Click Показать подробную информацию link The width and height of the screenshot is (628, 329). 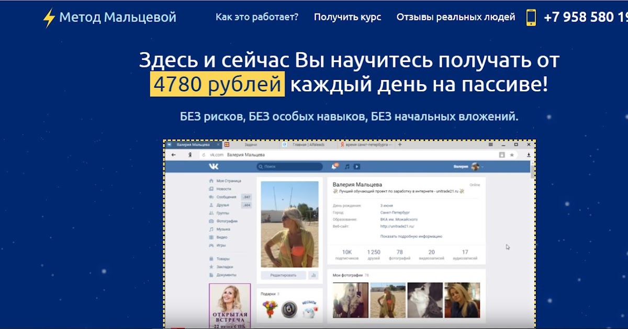[x=411, y=236]
